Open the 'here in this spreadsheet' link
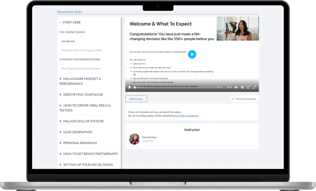 tap(185, 116)
